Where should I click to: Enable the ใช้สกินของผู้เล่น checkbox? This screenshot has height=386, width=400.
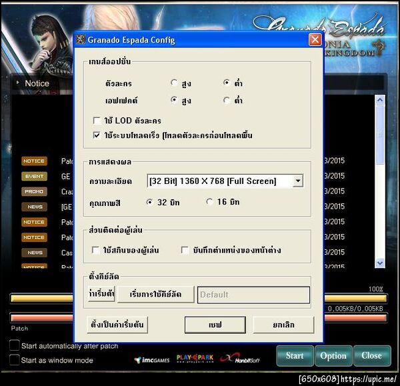pyautogui.click(x=95, y=250)
